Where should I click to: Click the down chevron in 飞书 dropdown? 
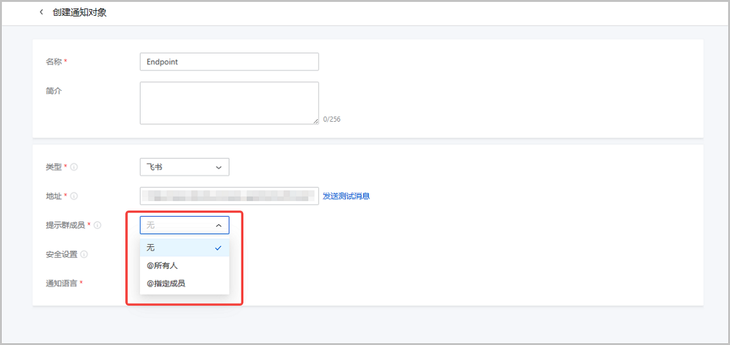click(218, 167)
